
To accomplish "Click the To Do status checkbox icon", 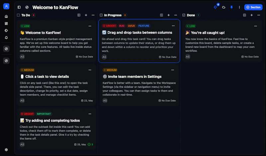I will [x=18, y=15].
